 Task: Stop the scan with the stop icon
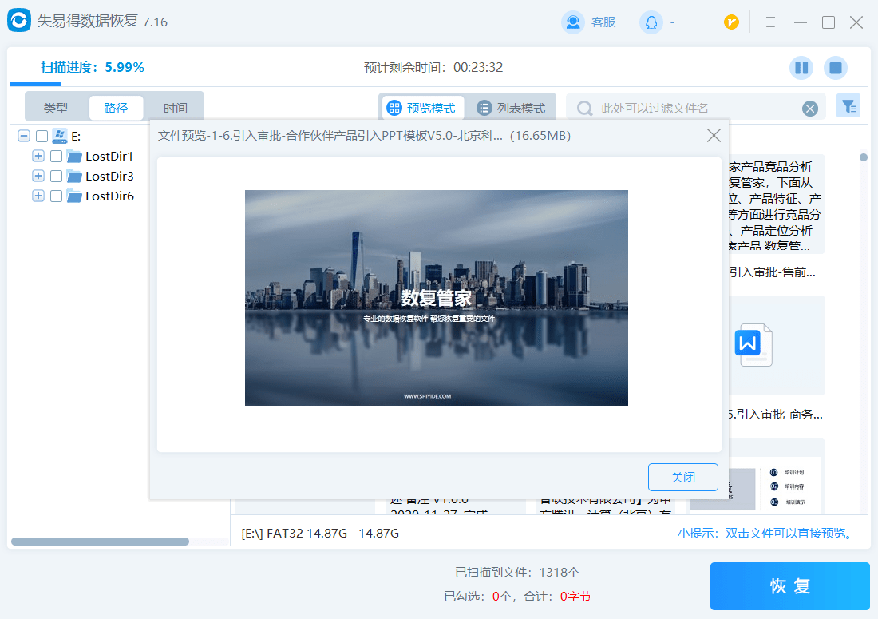(x=836, y=68)
